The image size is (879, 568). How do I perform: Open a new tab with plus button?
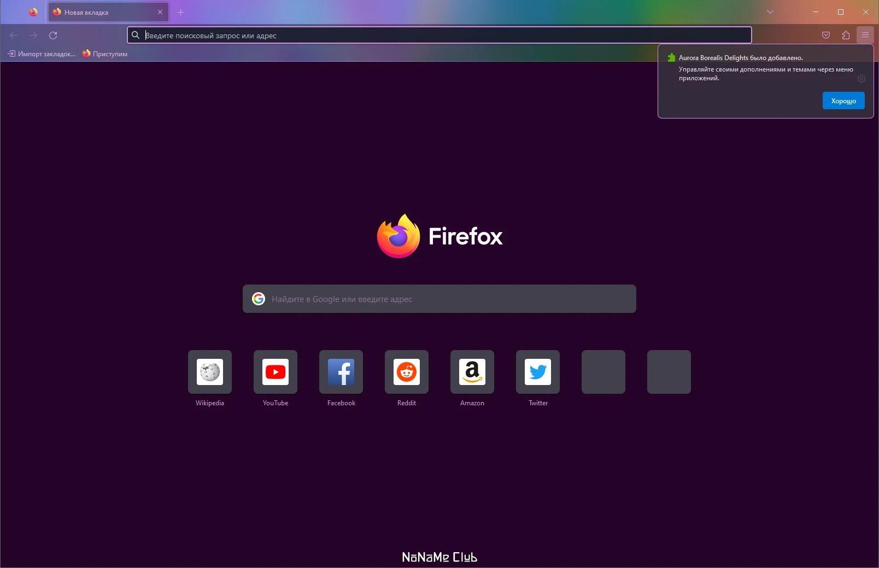coord(181,12)
